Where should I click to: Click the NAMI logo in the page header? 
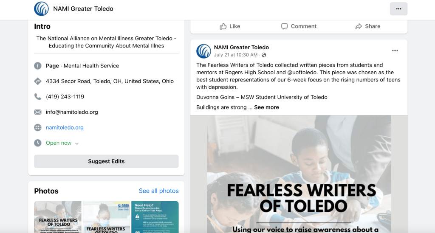(42, 8)
